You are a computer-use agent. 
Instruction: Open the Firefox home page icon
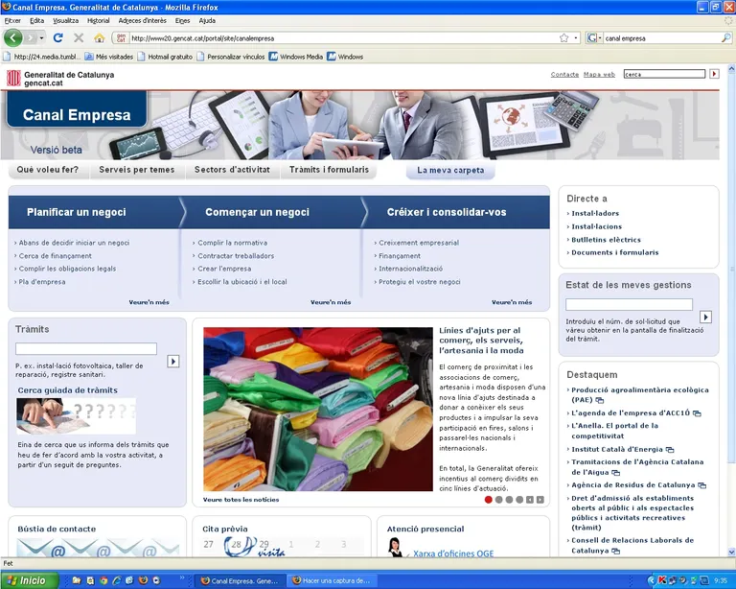99,38
